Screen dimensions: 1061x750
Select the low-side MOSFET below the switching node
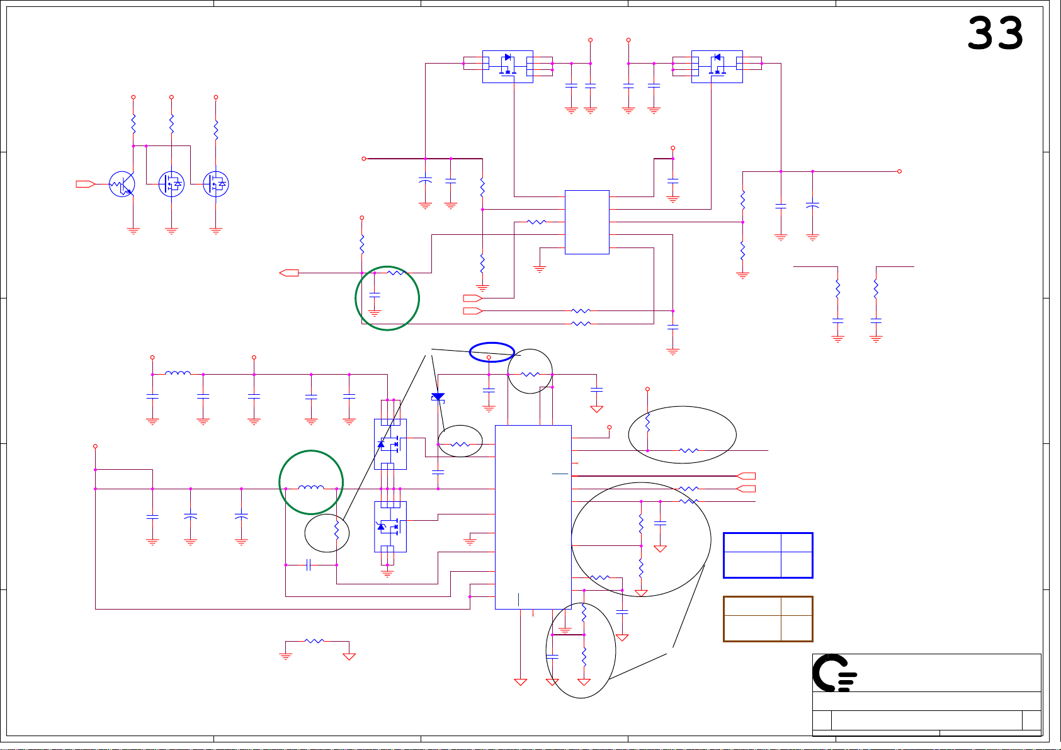pos(390,526)
